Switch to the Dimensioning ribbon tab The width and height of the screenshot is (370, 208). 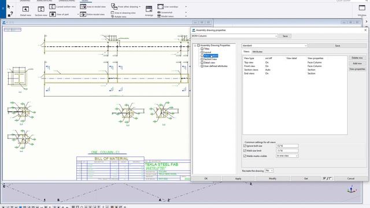point(67,1)
